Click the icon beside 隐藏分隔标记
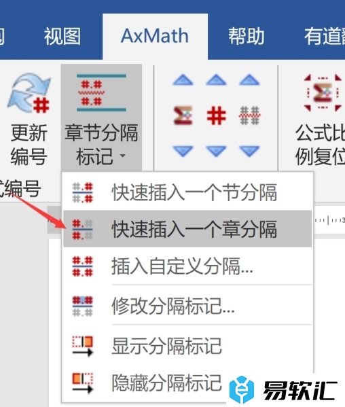 pyautogui.click(x=82, y=383)
